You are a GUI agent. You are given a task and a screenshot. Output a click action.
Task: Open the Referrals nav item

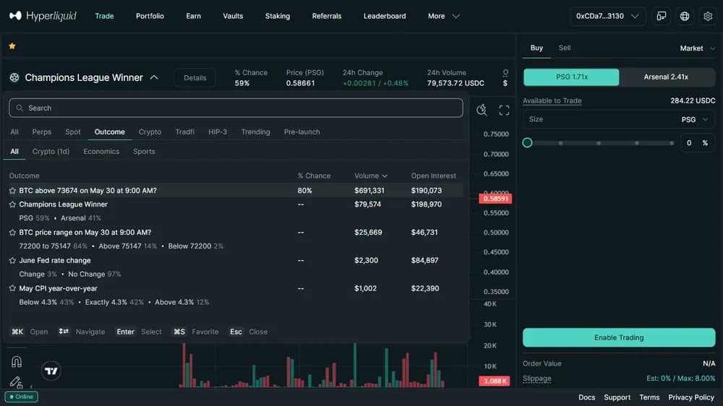coord(327,16)
